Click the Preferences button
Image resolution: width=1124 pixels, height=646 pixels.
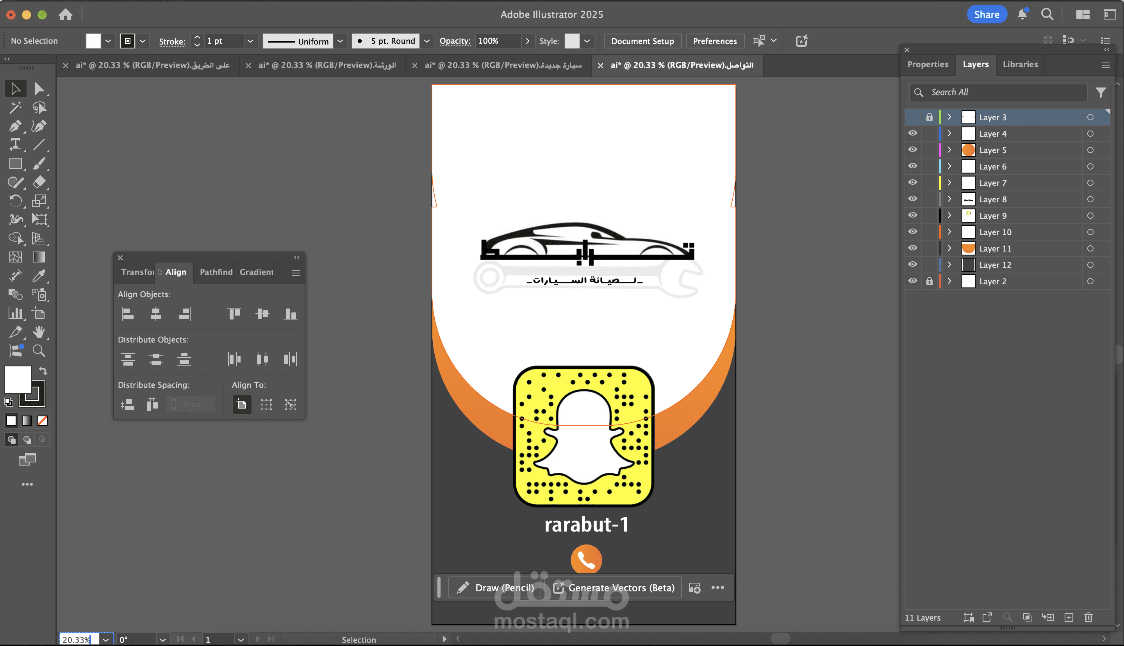pos(715,41)
